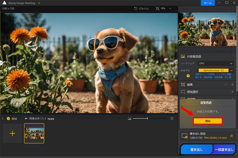Click the thumbnail size image icon
The image size is (238, 158).
coord(130,118)
